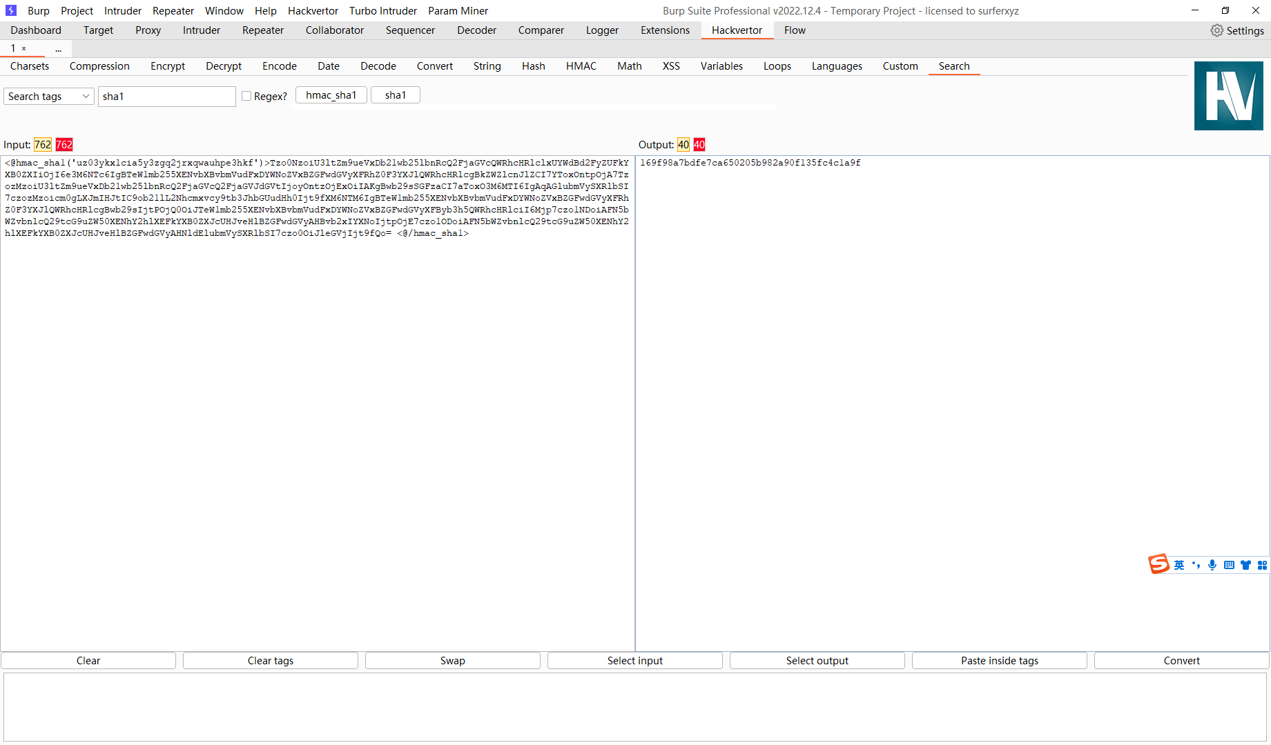Open the Window menu

(x=224, y=10)
